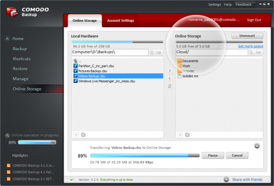Image resolution: width=274 pixels, height=186 pixels.
Task: Toggle checkbox for Windows Live Messenger_inc_mess.cbu
Action: [x=75, y=81]
